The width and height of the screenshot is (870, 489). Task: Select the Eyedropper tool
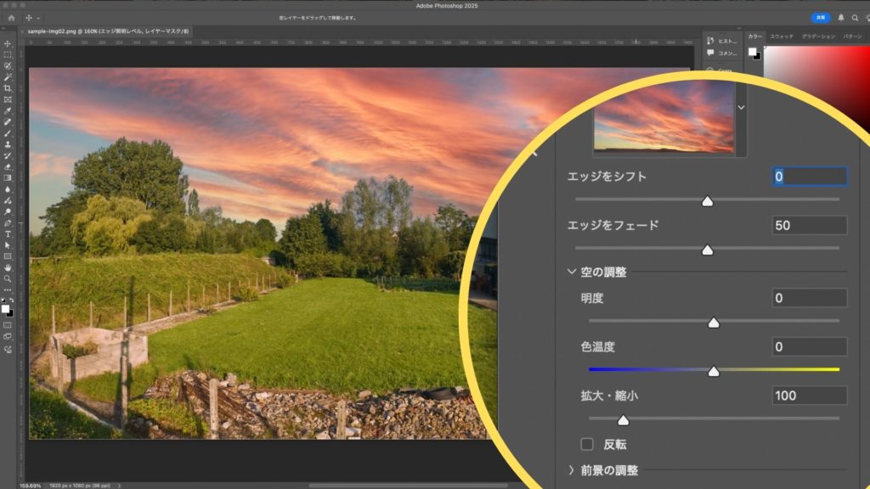point(8,110)
